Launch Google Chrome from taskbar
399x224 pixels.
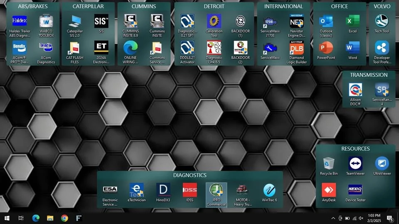(x=64, y=218)
